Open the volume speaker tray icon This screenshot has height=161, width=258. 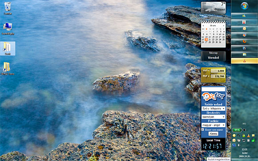pos(239,145)
